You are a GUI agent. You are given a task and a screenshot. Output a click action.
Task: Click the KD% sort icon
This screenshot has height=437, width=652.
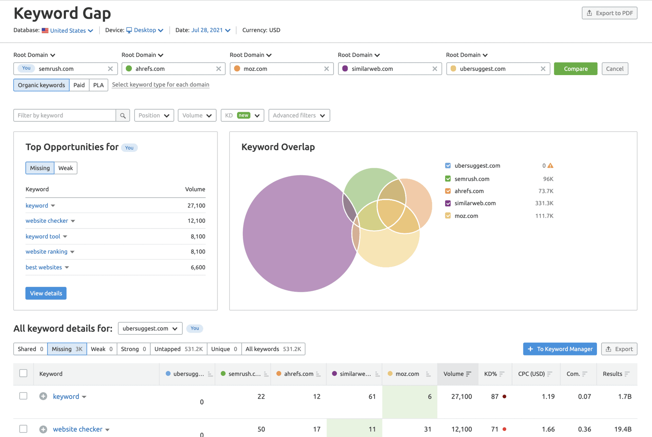tap(502, 374)
